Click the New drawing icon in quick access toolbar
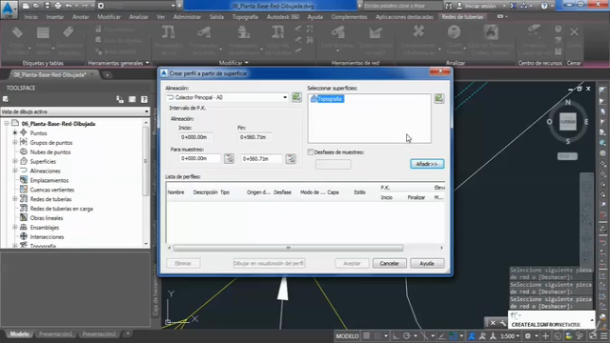Image resolution: width=610 pixels, height=343 pixels. [x=26, y=6]
